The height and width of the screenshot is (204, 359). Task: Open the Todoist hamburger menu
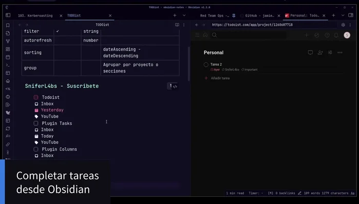pos(197,35)
